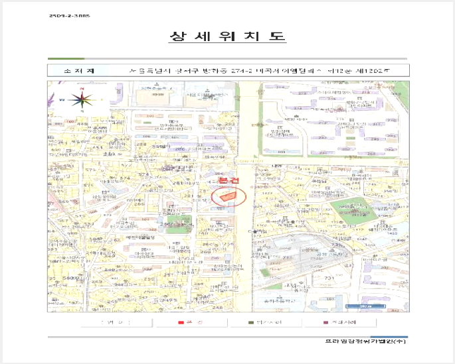This screenshot has width=455, height=364.
Task: Click the compass rose on the map
Action: click(82, 99)
